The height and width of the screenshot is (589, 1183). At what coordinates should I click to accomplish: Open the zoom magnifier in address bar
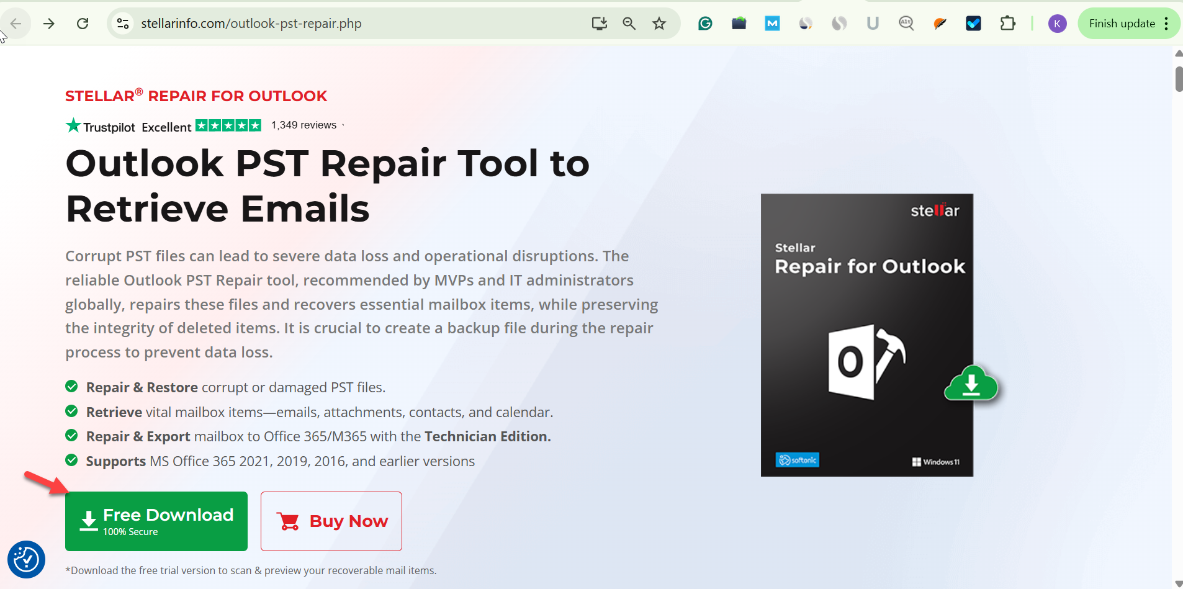[x=629, y=24]
